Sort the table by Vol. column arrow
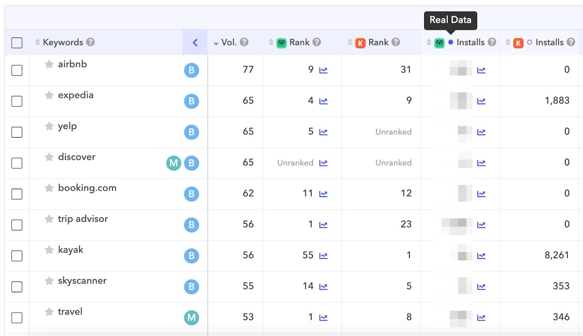 tap(216, 43)
